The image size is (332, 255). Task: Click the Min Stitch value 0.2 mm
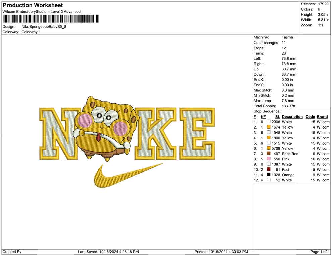pyautogui.click(x=288, y=95)
